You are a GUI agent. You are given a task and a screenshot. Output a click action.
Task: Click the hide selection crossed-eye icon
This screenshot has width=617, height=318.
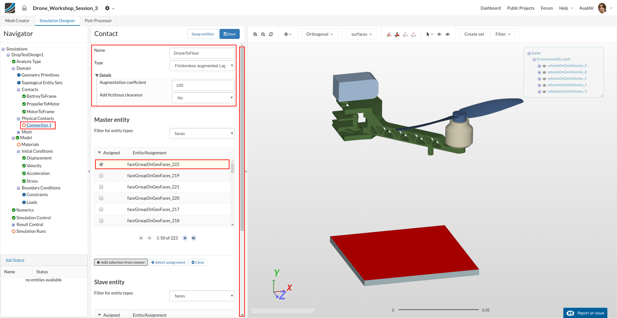[x=439, y=34]
